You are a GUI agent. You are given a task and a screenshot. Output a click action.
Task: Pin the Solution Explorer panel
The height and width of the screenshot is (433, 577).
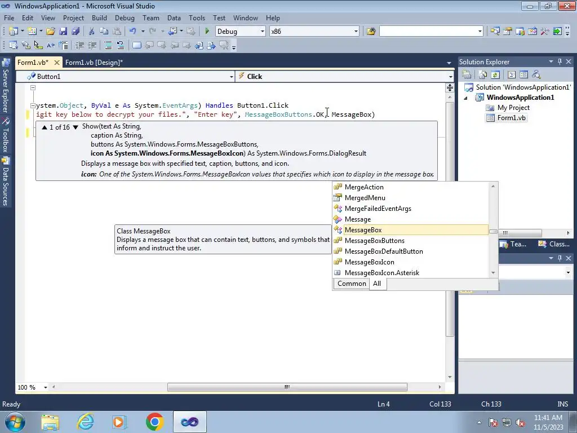pyautogui.click(x=560, y=61)
